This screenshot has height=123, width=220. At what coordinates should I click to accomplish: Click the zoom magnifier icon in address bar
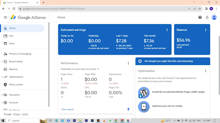pyautogui.click(x=189, y=9)
